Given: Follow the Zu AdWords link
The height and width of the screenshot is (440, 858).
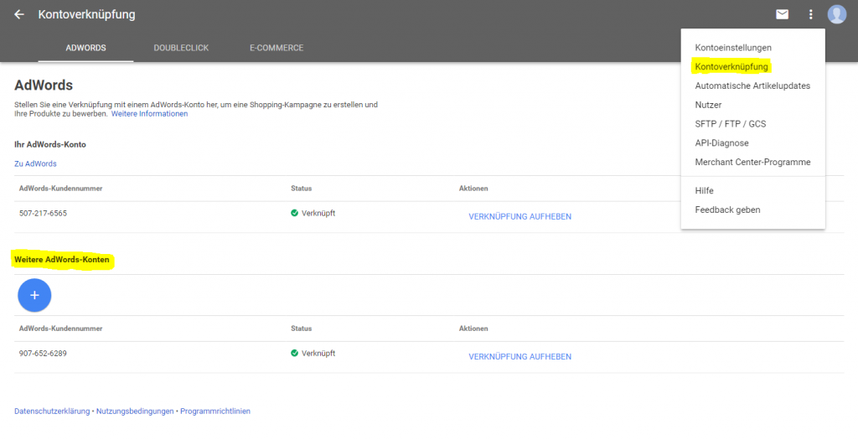Looking at the screenshot, I should (x=35, y=163).
